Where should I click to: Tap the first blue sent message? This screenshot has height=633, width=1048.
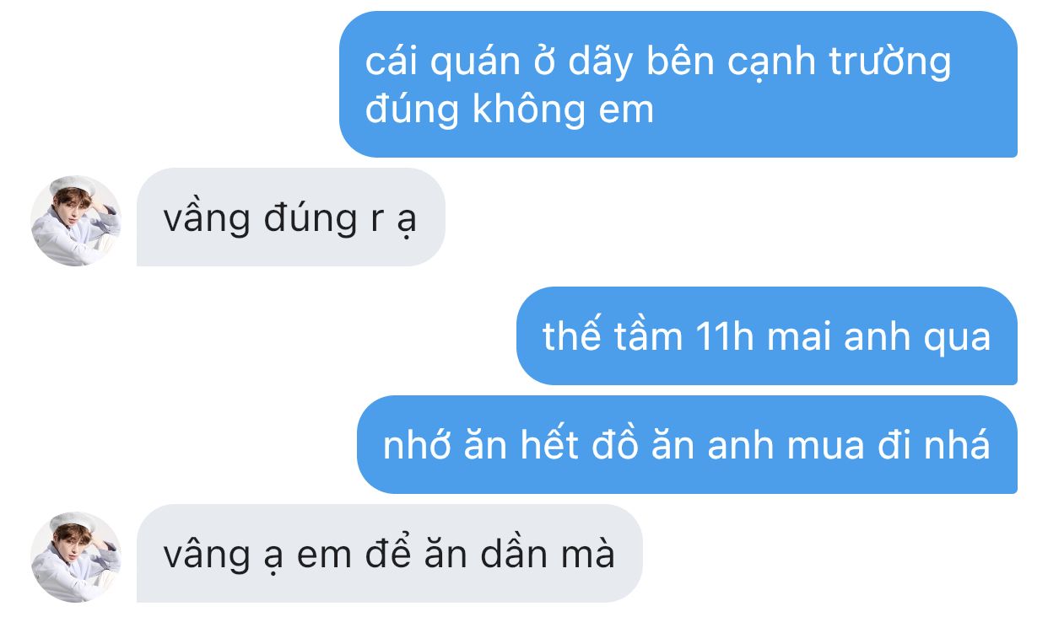click(x=678, y=84)
